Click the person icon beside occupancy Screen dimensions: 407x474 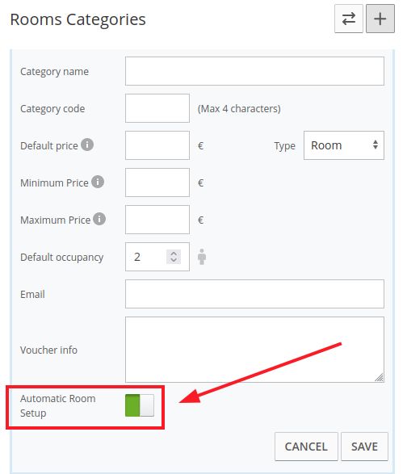[202, 257]
